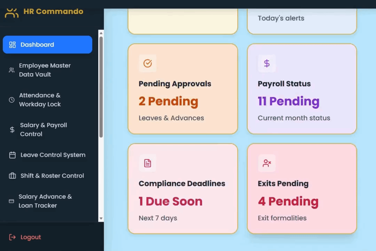Click the HR Commando logo icon

point(11,13)
